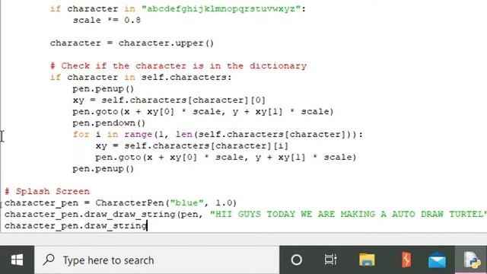Screen dimensions: 487x274
Task: Place cursor at end of character_pen.draw_string line
Action: 147,226
